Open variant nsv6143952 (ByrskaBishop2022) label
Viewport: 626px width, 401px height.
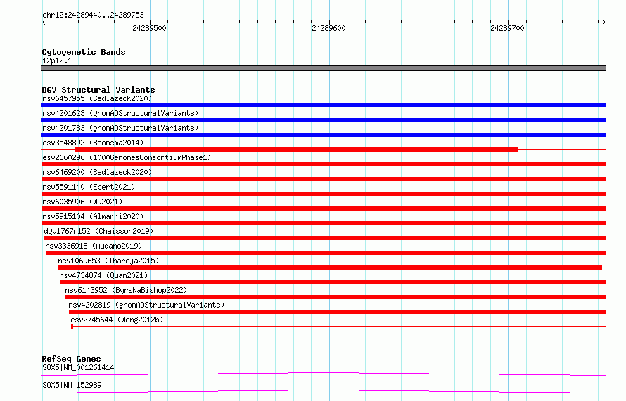126,290
